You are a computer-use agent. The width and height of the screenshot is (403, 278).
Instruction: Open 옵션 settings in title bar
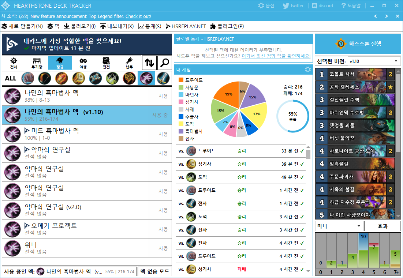pyautogui.click(x=266, y=5)
